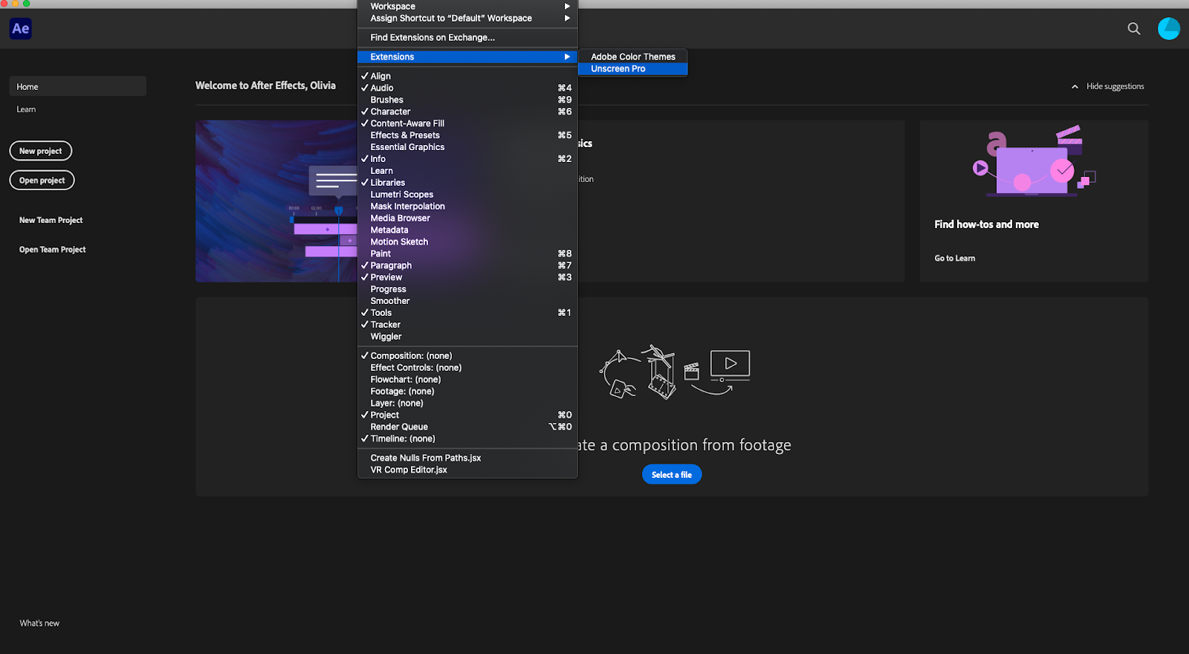Follow the Go to Learn link
Viewport: 1189px width, 654px height.
[x=955, y=259]
